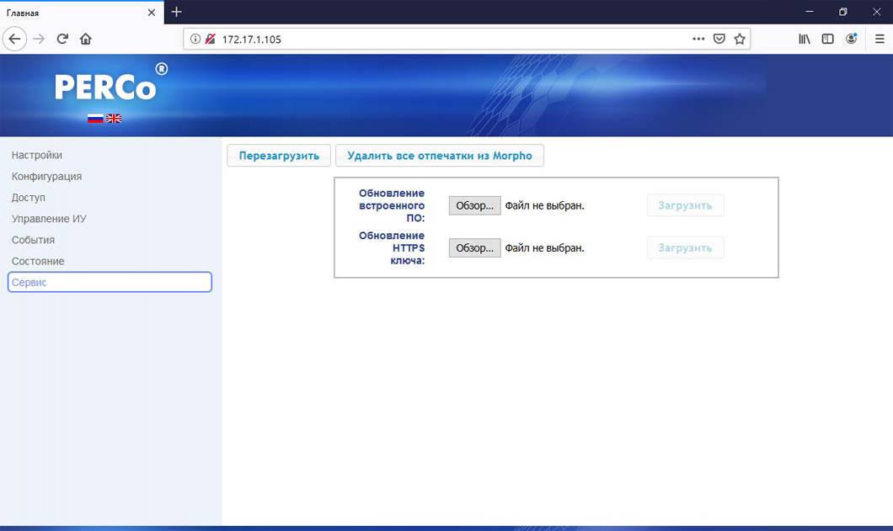Reload the page in browser
Image resolution: width=893 pixels, height=531 pixels.
(x=62, y=39)
